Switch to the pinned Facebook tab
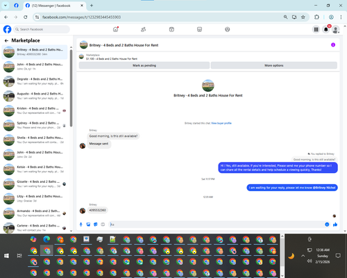Screen dimensions: 347x278 16,6
